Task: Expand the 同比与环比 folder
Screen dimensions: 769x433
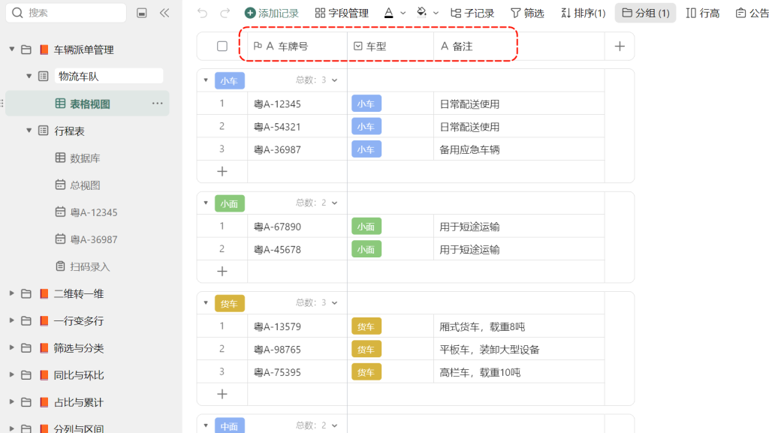Action: point(12,374)
